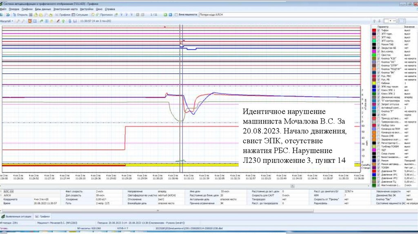Open the Настройки menu

(x=86, y=9)
